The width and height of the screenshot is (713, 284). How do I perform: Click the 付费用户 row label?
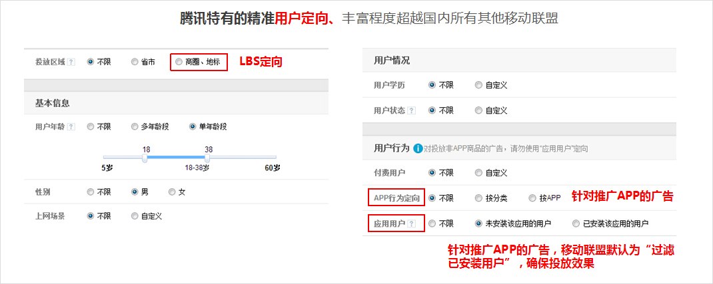(389, 173)
